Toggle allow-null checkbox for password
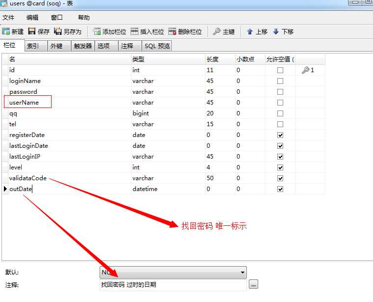Image resolution: width=373 pixels, height=302 pixels. pyautogui.click(x=280, y=92)
